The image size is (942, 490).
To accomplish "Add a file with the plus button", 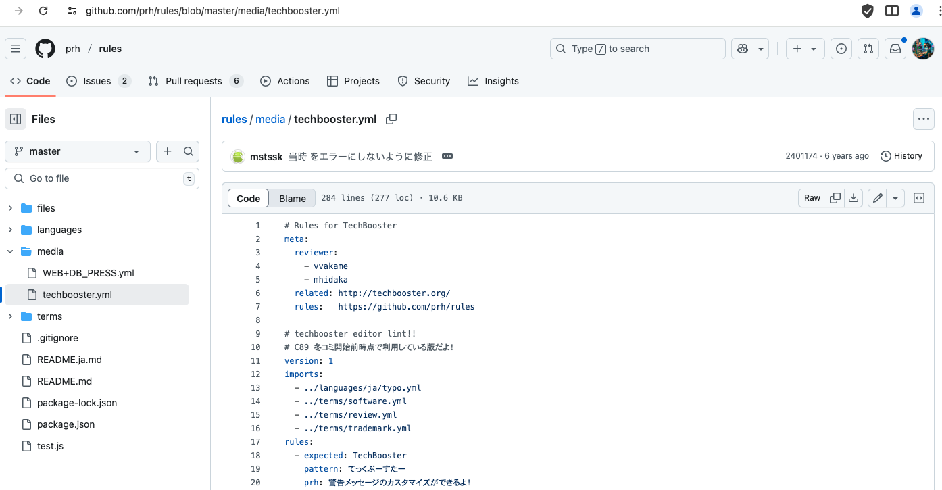I will click(167, 151).
